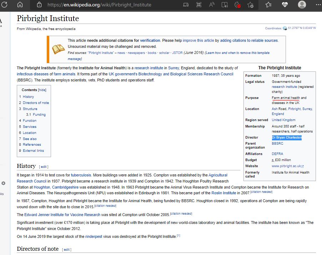Click the globe icon beside Coordinates
The width and height of the screenshot is (322, 255).
[x=285, y=28]
